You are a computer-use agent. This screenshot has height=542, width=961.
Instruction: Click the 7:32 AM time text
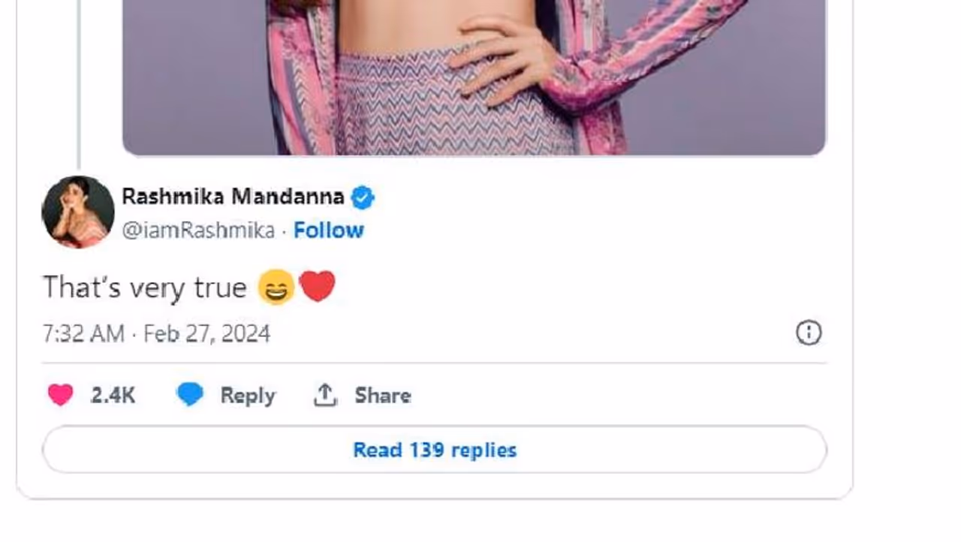pyautogui.click(x=83, y=333)
